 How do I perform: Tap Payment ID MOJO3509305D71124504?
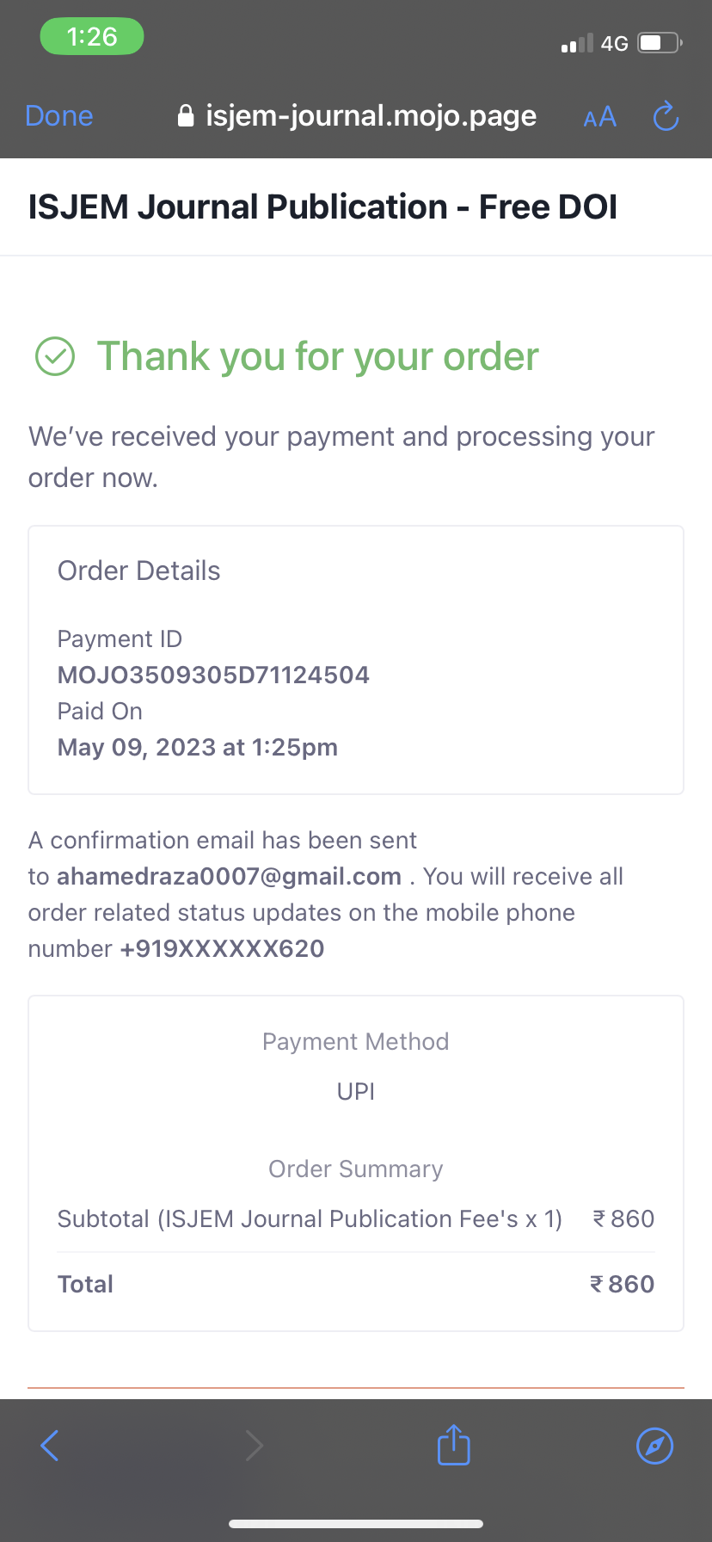(x=213, y=675)
